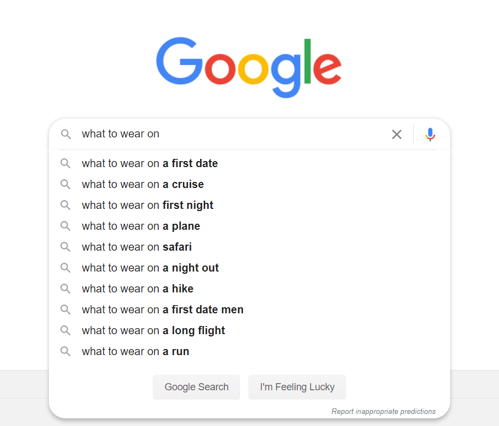Clear the search box with the X icon

point(397,134)
